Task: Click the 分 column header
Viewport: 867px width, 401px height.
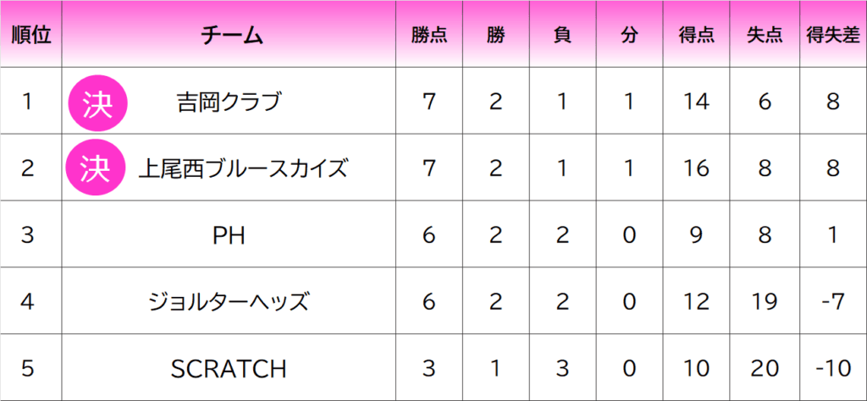Action: [x=628, y=36]
